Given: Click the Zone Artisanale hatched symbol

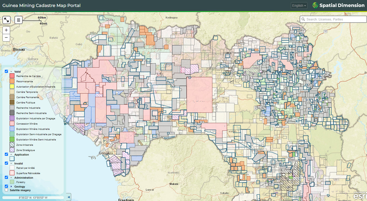Looking at the screenshot, I should 12,145.
